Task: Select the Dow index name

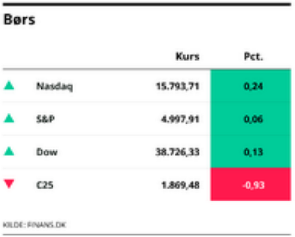Action: click(x=47, y=152)
